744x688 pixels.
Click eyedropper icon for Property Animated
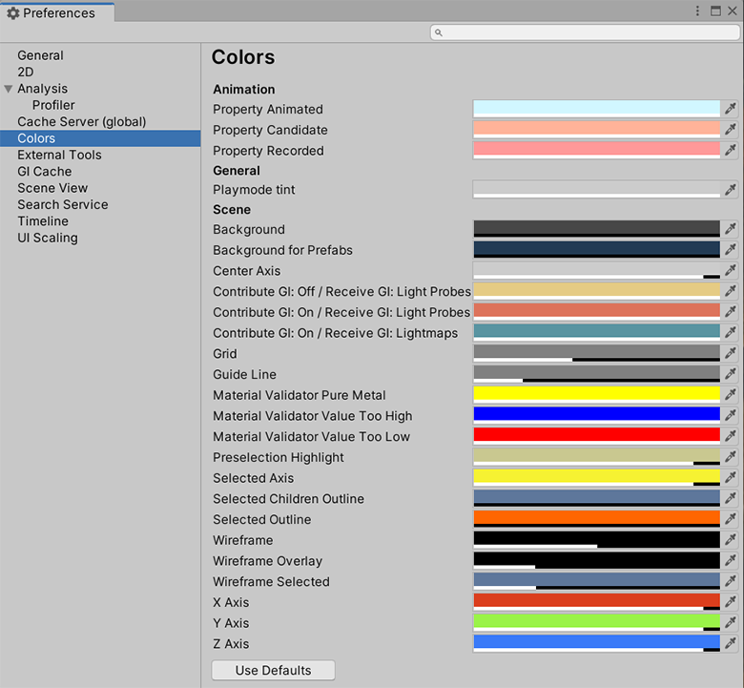click(730, 109)
